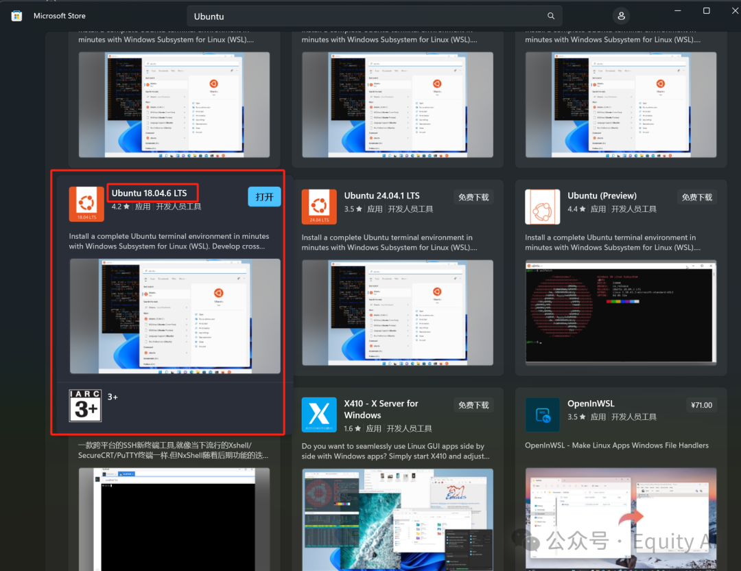Click free download for Ubuntu 24.04.1 LTS
This screenshot has width=741, height=571.
coord(473,198)
